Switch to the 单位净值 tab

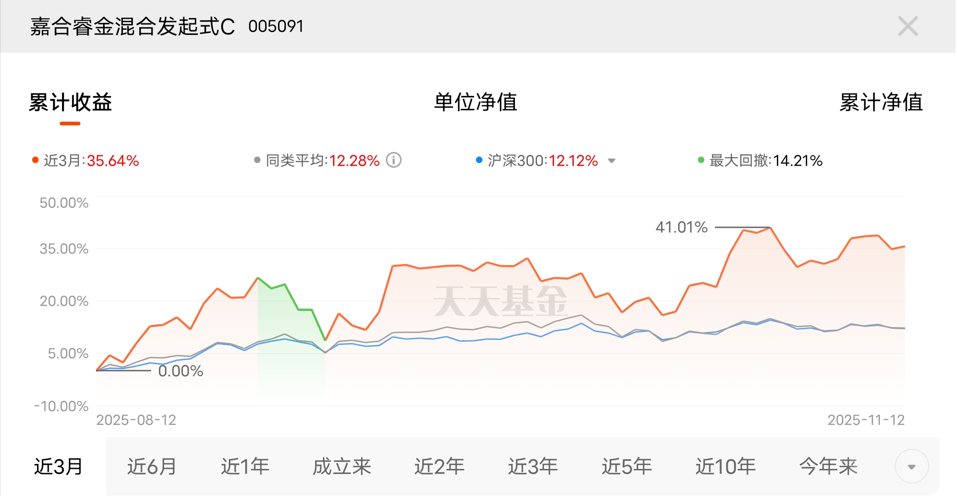pos(476,102)
